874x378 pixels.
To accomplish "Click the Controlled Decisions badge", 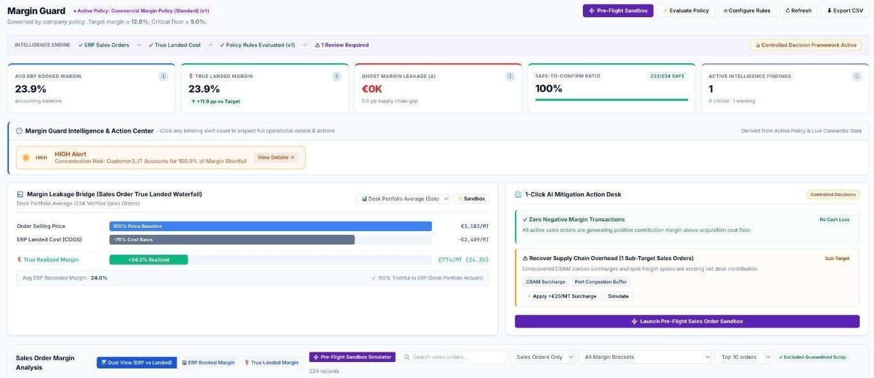I will click(x=833, y=195).
